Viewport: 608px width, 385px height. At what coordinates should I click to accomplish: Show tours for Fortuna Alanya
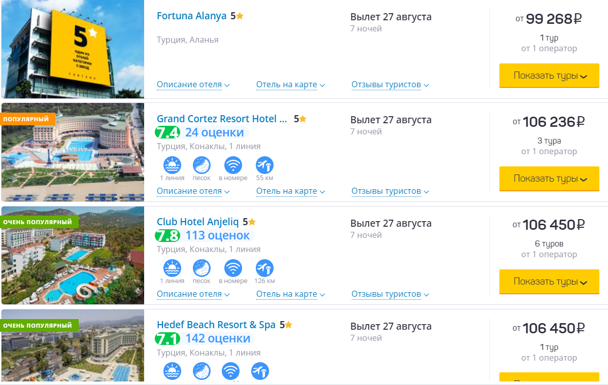point(549,76)
